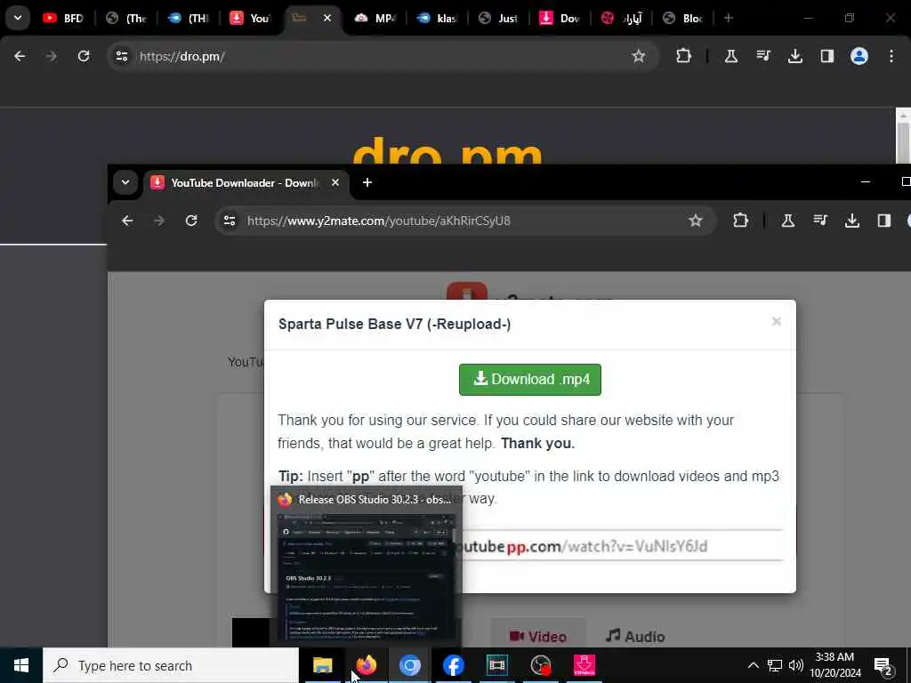Open the taskbar clock and date
The width and height of the screenshot is (911, 683).
pos(834,665)
